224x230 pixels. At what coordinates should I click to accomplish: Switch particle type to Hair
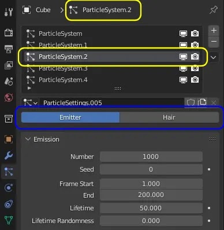click(x=169, y=117)
